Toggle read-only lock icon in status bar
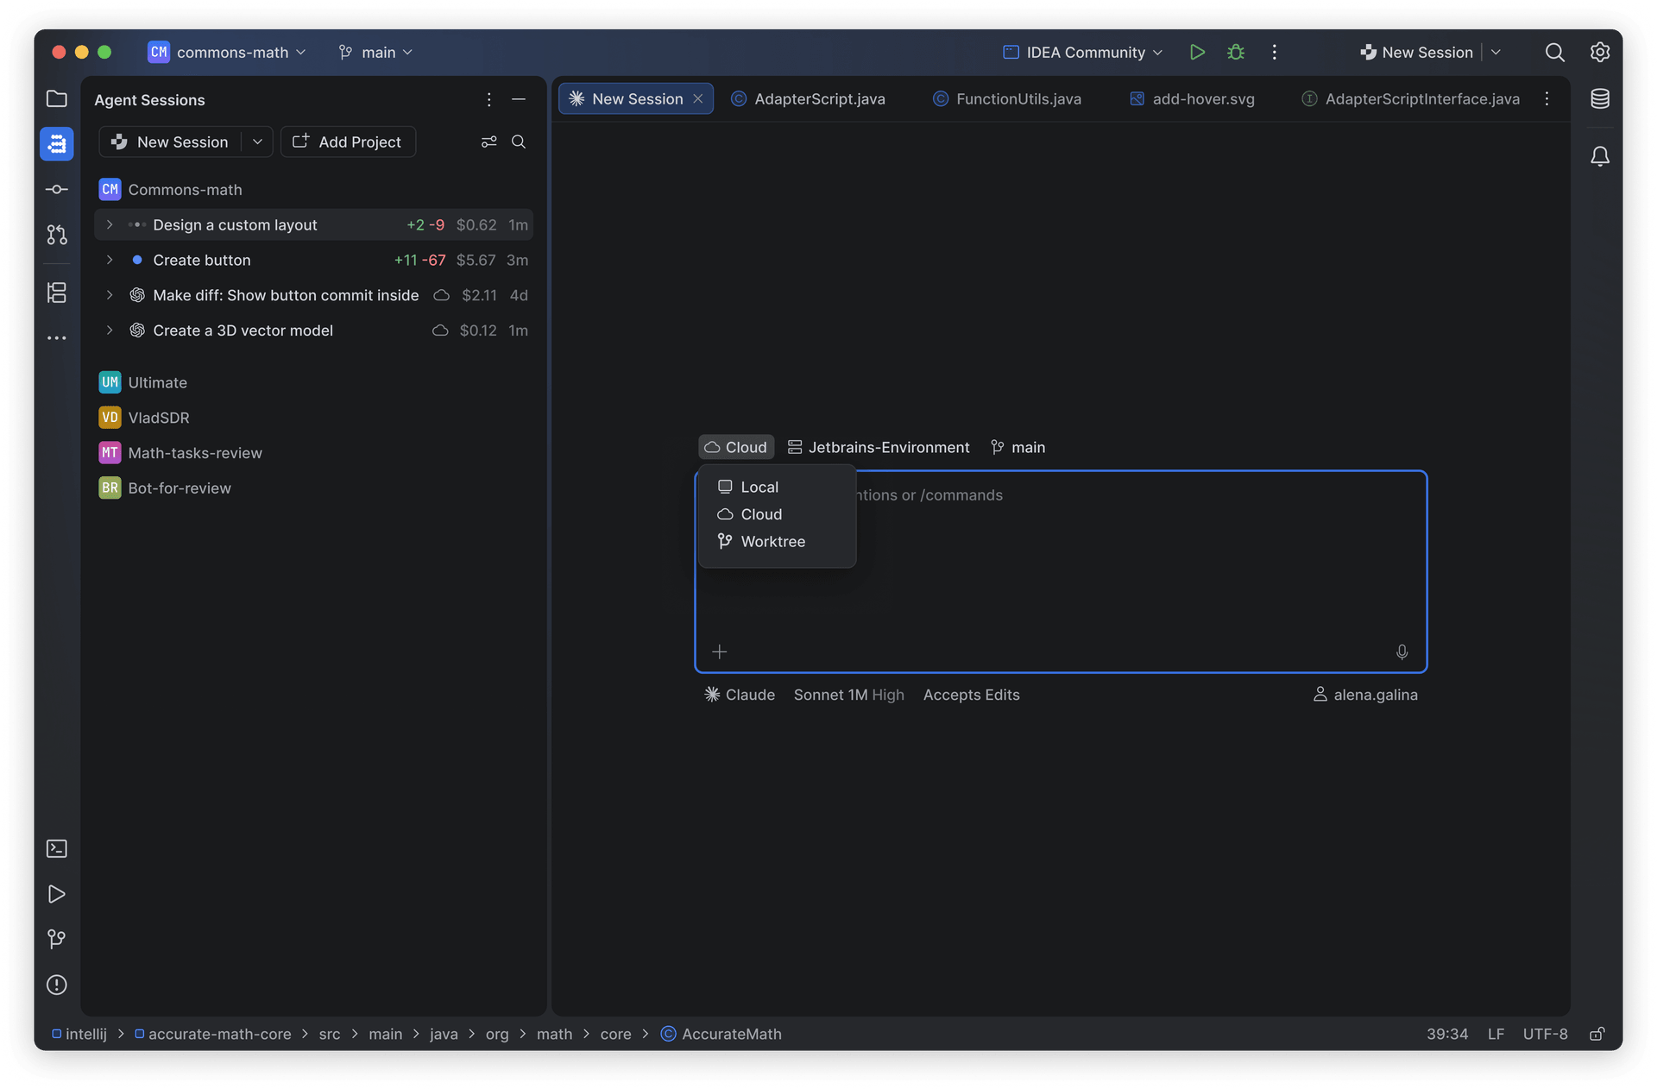Screen dimensions: 1657x1089 (1597, 1034)
